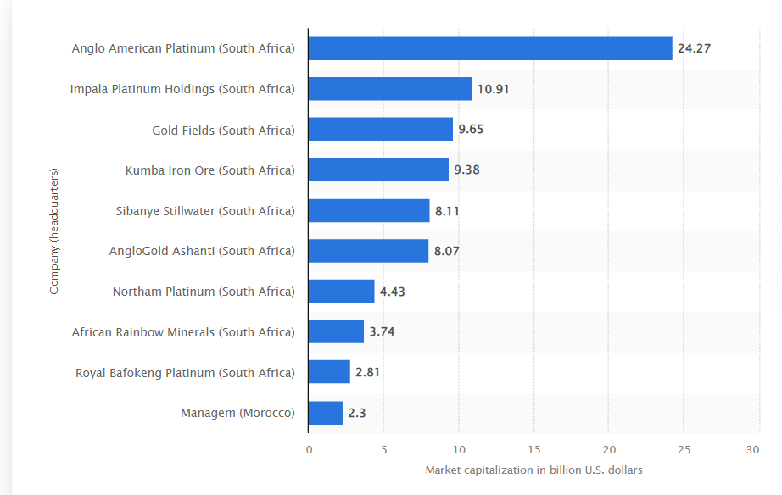The image size is (782, 495).
Task: Click the Anglo American Platinum bar
Action: click(490, 48)
